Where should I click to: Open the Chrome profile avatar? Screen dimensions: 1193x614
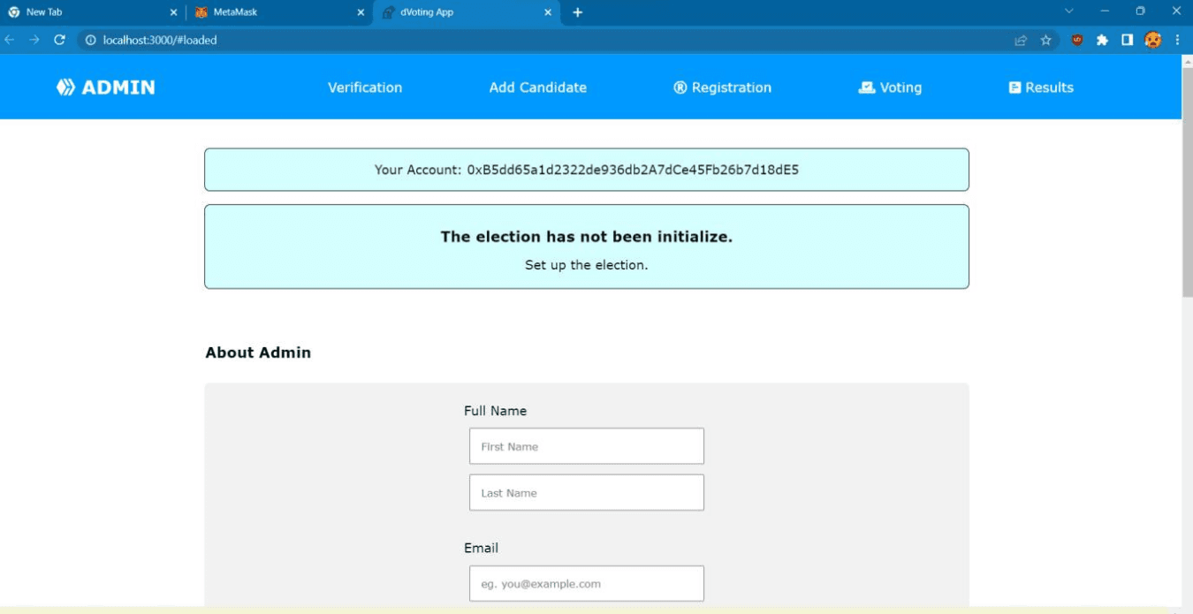(x=1152, y=40)
